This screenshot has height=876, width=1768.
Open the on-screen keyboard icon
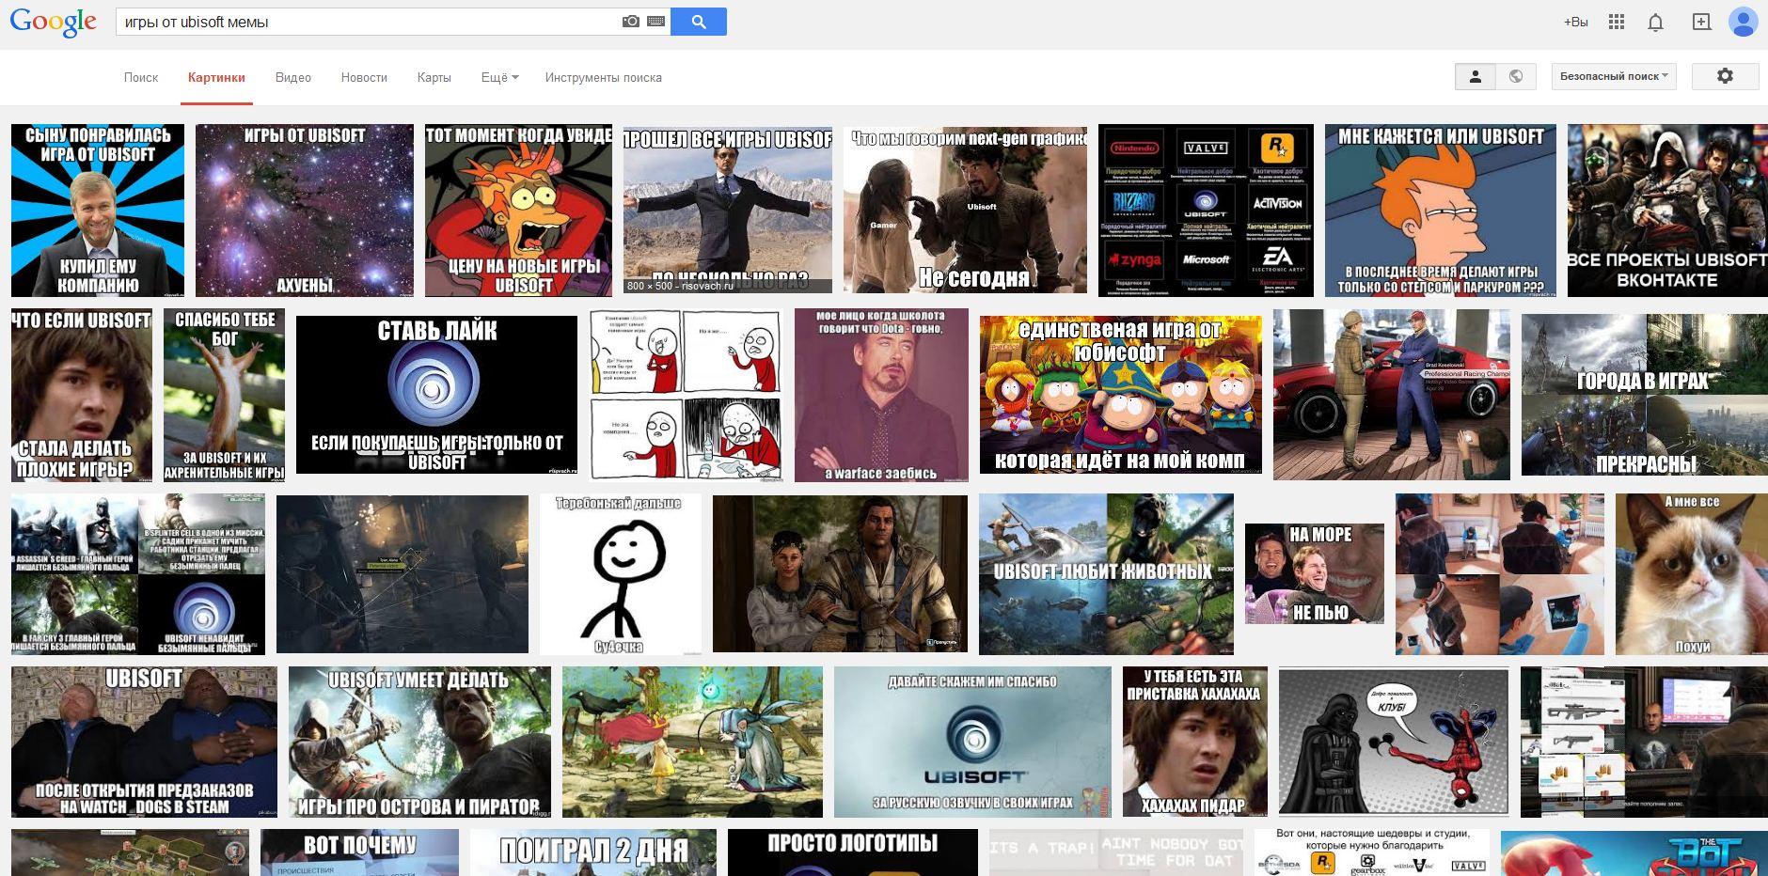pyautogui.click(x=655, y=22)
